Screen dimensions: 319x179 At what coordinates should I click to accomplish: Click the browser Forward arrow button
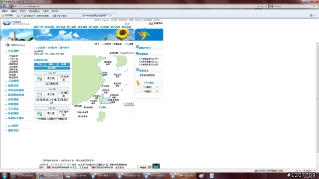(7, 6)
